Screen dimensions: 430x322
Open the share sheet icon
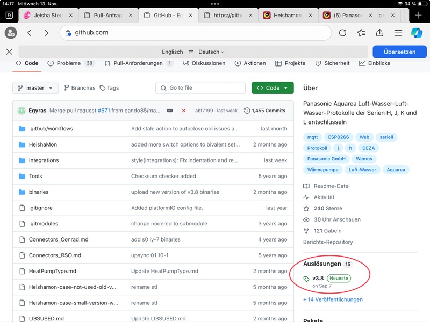click(379, 33)
